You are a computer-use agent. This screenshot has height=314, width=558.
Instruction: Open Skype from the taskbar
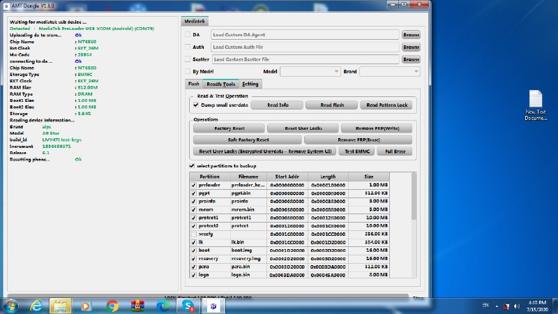click(188, 306)
